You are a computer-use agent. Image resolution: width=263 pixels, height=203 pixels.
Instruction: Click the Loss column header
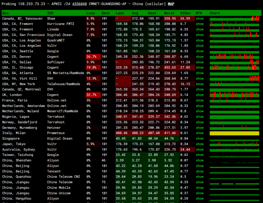91,13
